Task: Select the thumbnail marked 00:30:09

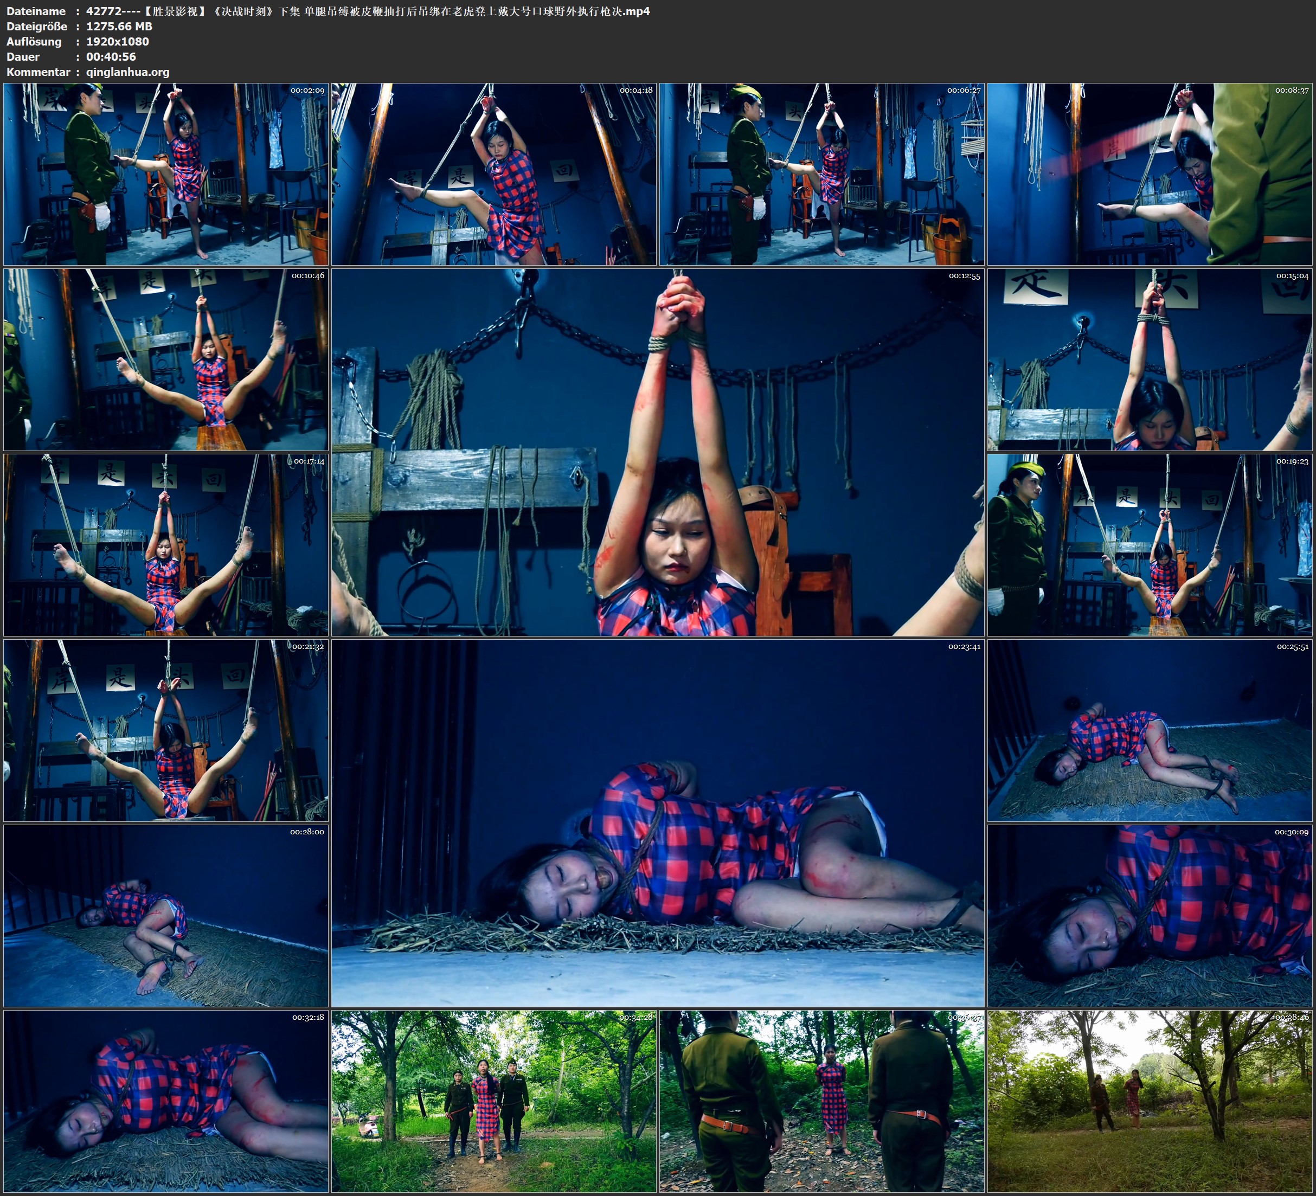Action: pos(1150,915)
